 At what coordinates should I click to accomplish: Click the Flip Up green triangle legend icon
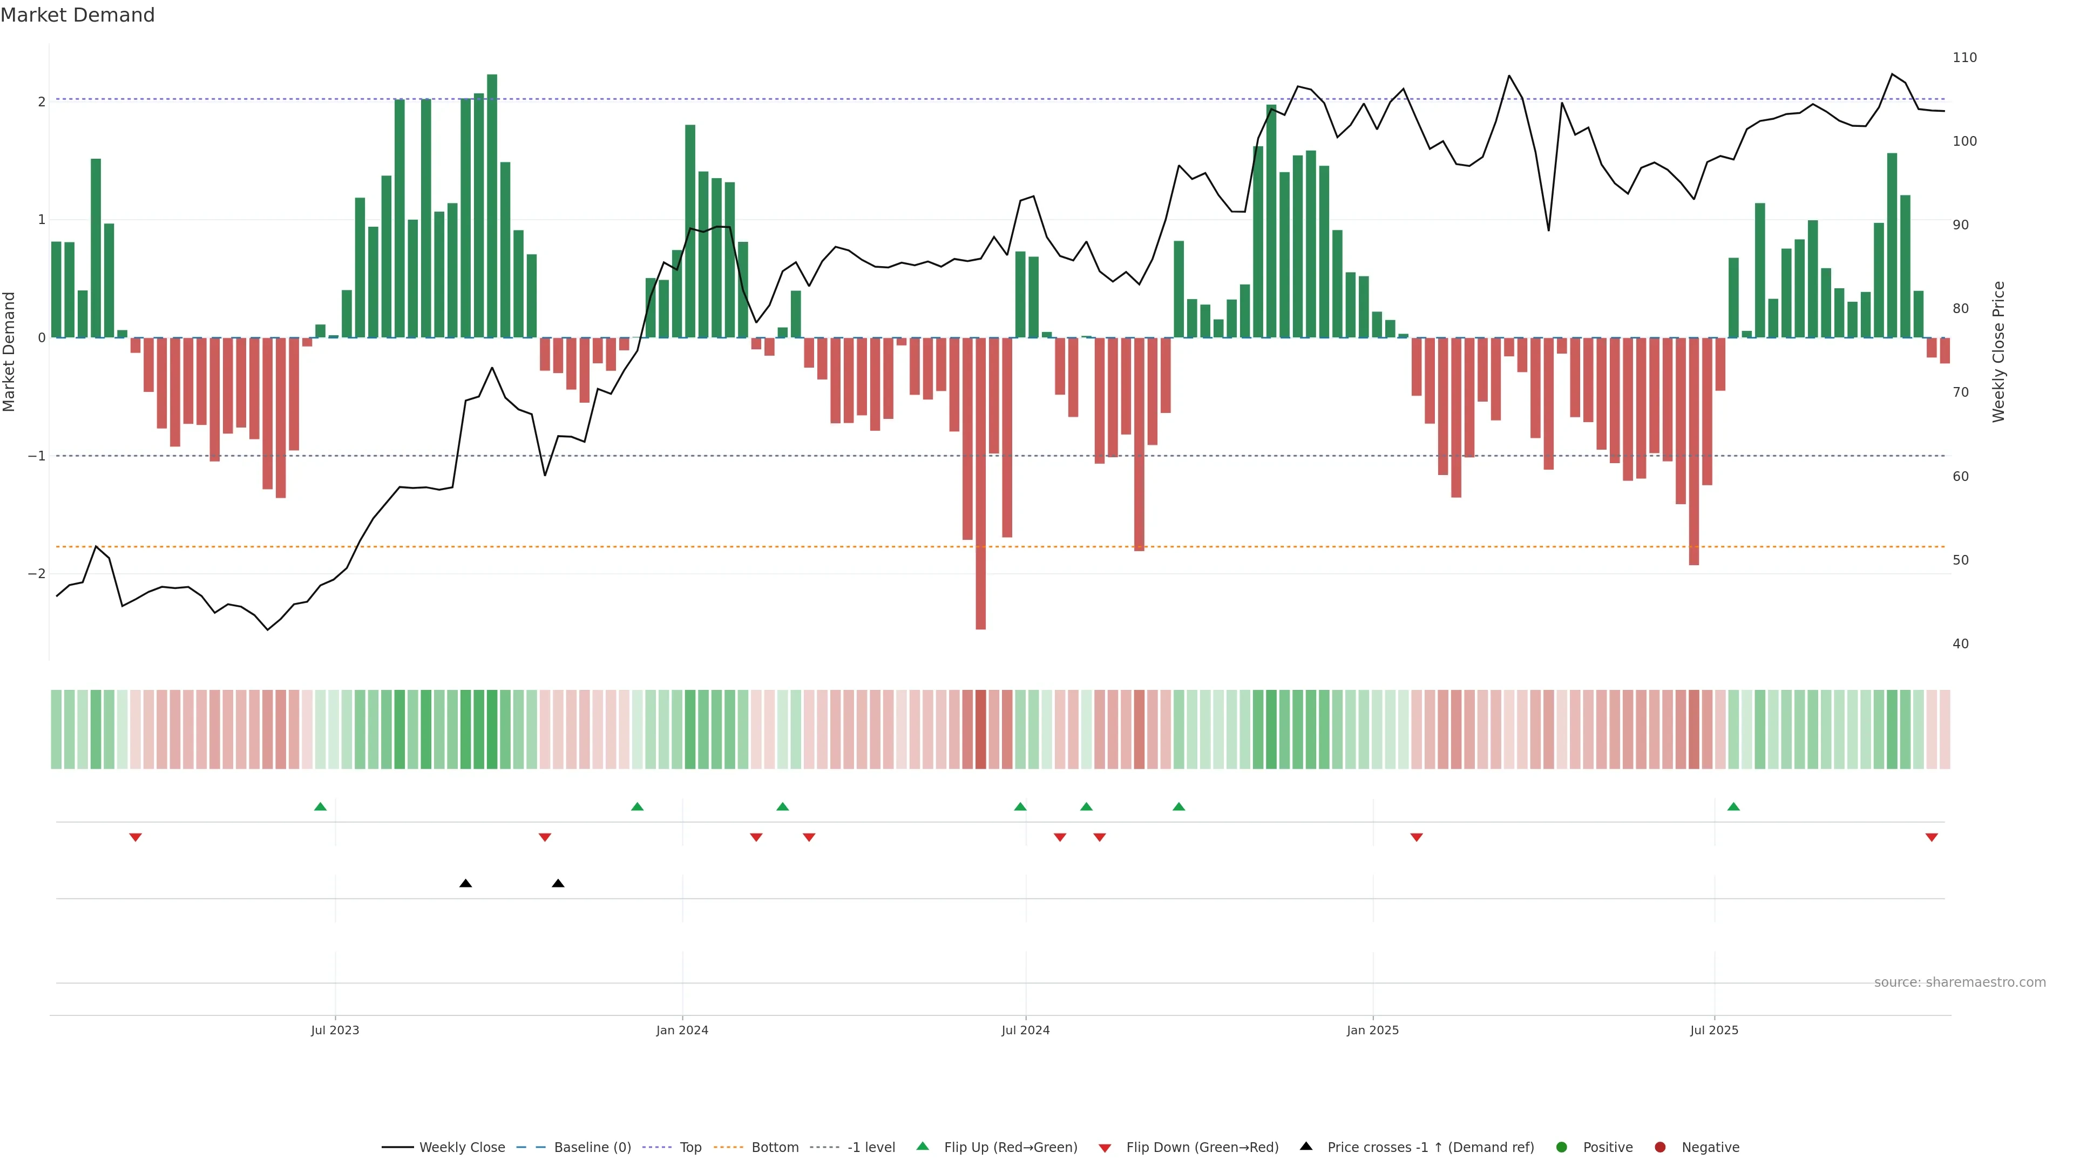point(922,1146)
